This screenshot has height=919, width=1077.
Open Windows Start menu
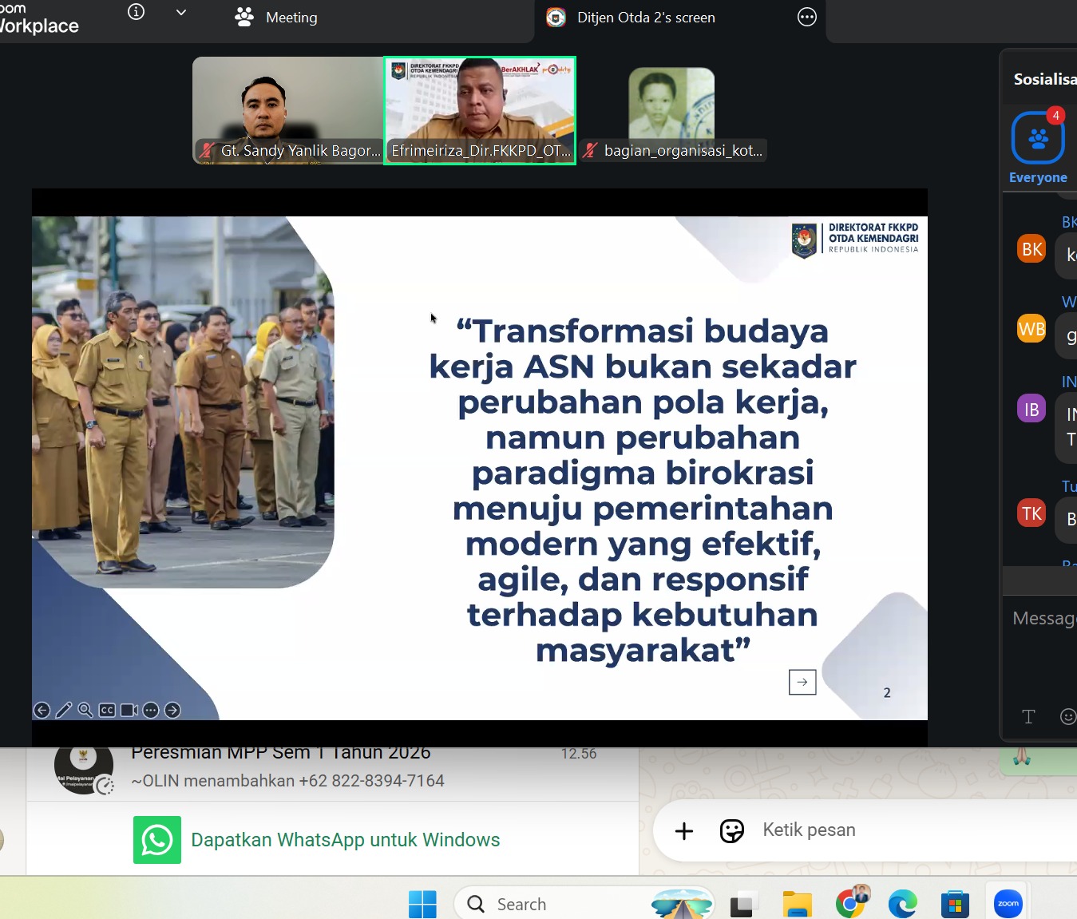[422, 904]
